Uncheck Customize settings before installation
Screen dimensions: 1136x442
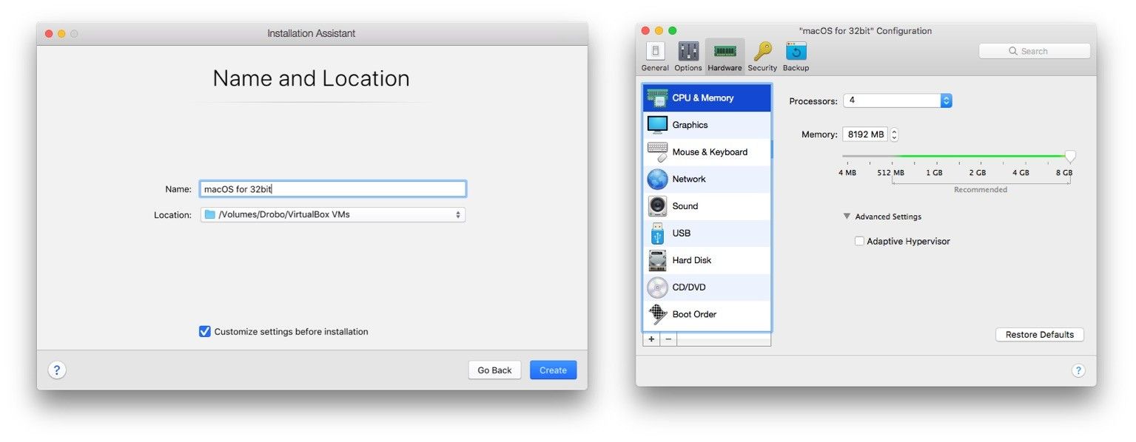[205, 332]
